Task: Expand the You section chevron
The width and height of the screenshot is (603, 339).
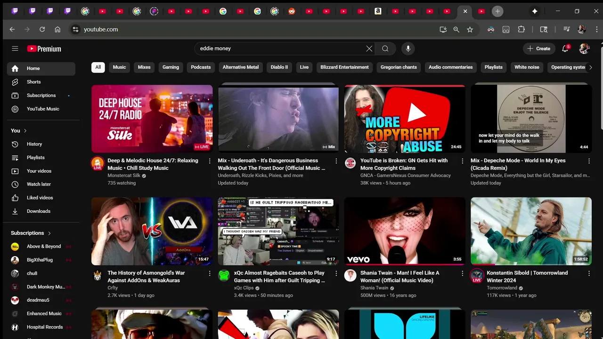Action: pos(25,130)
